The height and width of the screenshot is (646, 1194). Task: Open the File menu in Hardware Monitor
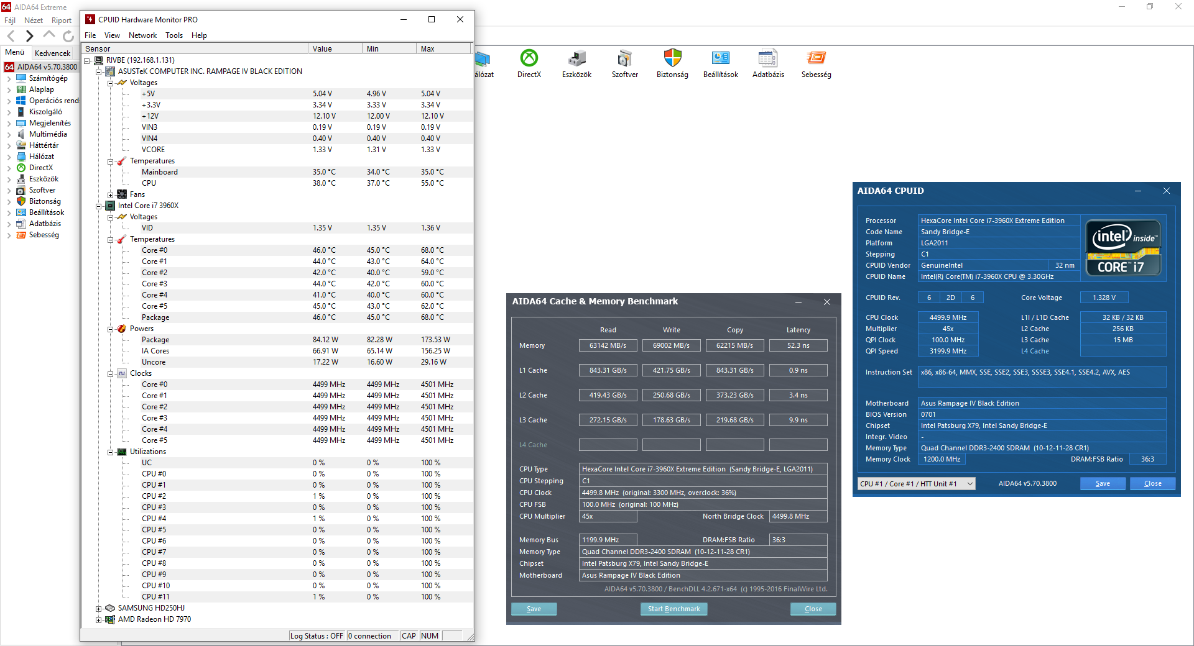[90, 35]
